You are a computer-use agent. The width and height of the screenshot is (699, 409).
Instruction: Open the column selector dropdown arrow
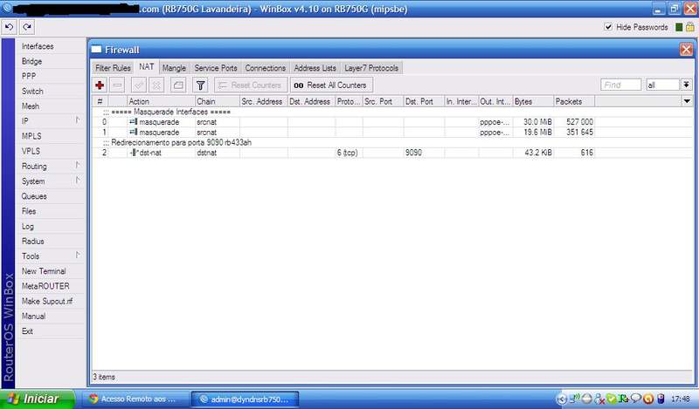coord(687,101)
